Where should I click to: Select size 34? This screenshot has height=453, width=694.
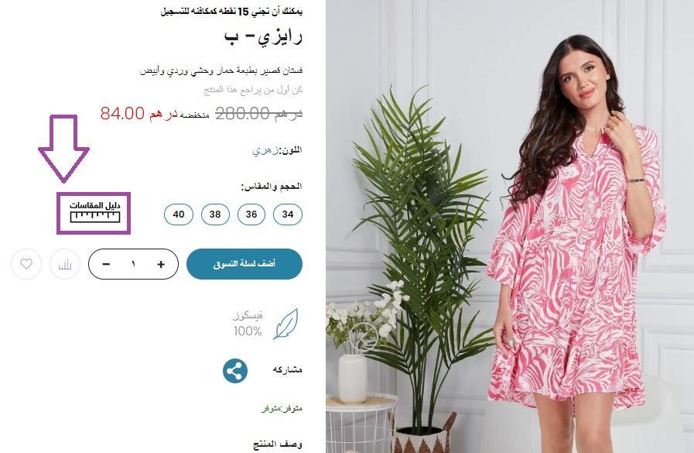pyautogui.click(x=288, y=214)
